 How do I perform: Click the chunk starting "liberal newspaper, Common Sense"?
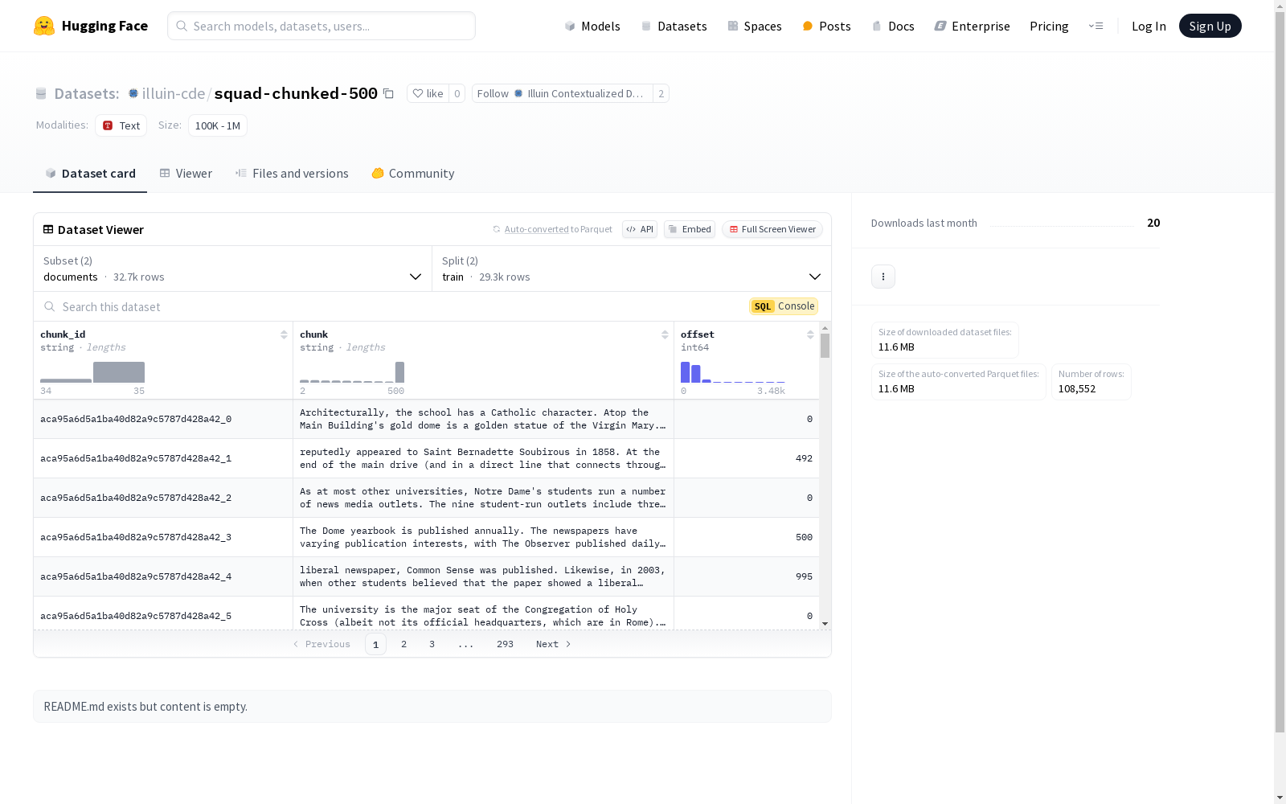[483, 576]
